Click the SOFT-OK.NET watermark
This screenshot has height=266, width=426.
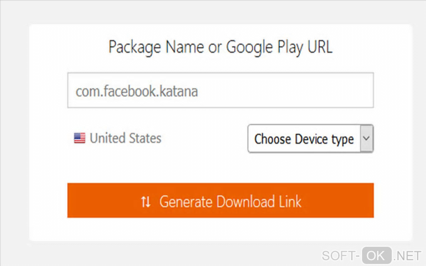372,255
